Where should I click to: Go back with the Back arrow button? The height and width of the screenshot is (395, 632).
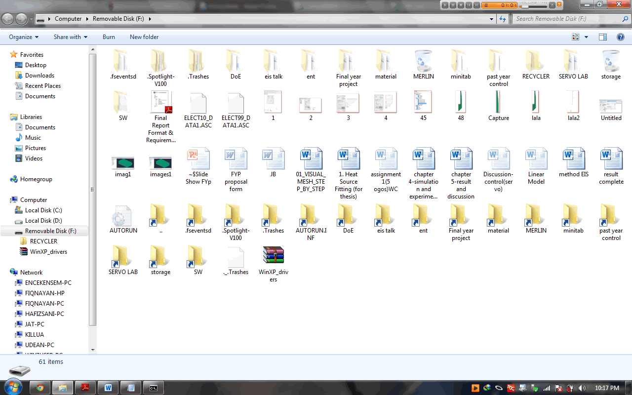8,19
